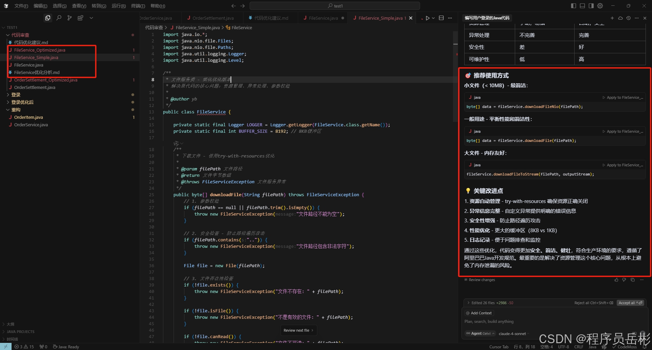
Task: Show additional views chevron in activity bar
Action: click(91, 18)
